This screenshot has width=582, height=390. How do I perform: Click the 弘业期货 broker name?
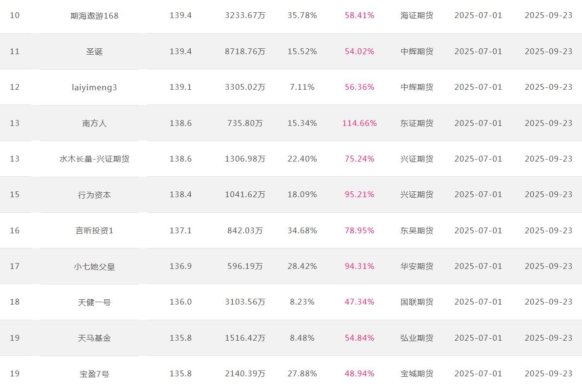[417, 338]
